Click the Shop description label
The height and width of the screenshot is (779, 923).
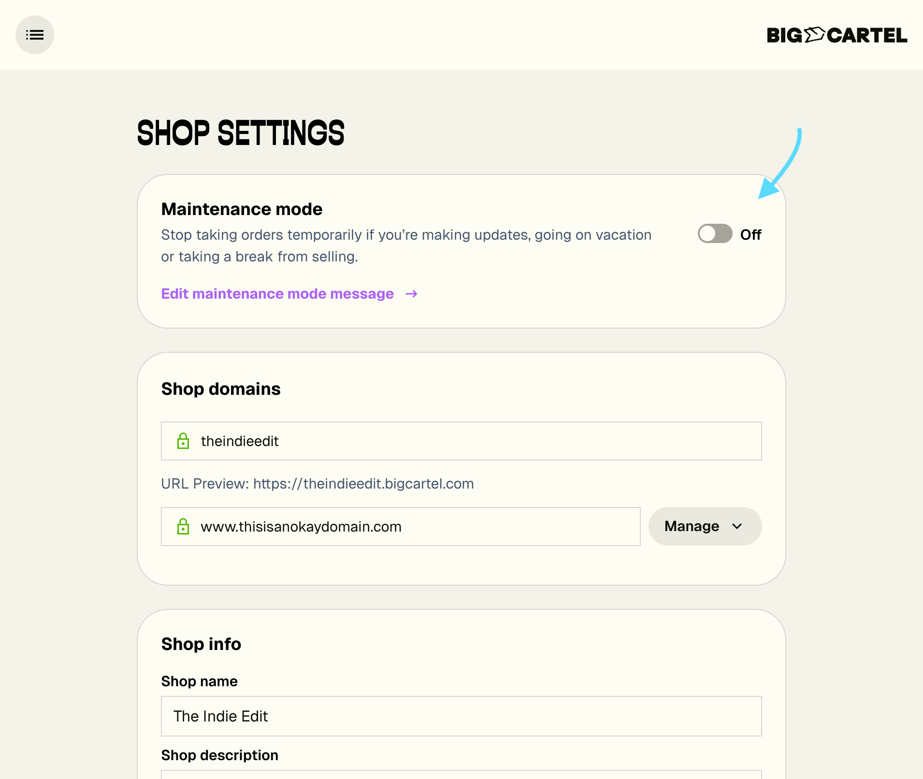219,755
